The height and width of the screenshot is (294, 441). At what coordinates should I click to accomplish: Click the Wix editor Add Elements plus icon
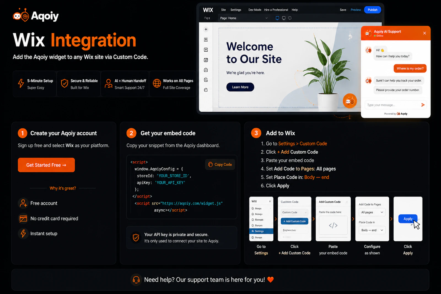206,29
